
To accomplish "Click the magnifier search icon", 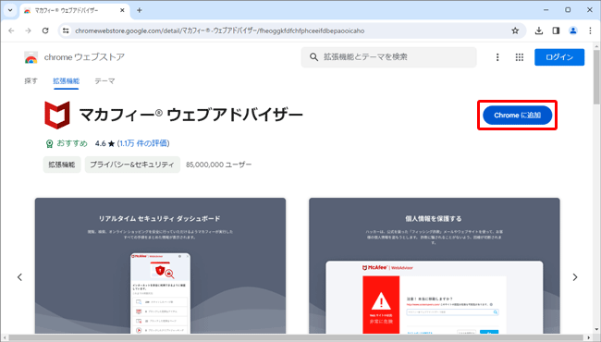I will click(x=314, y=57).
